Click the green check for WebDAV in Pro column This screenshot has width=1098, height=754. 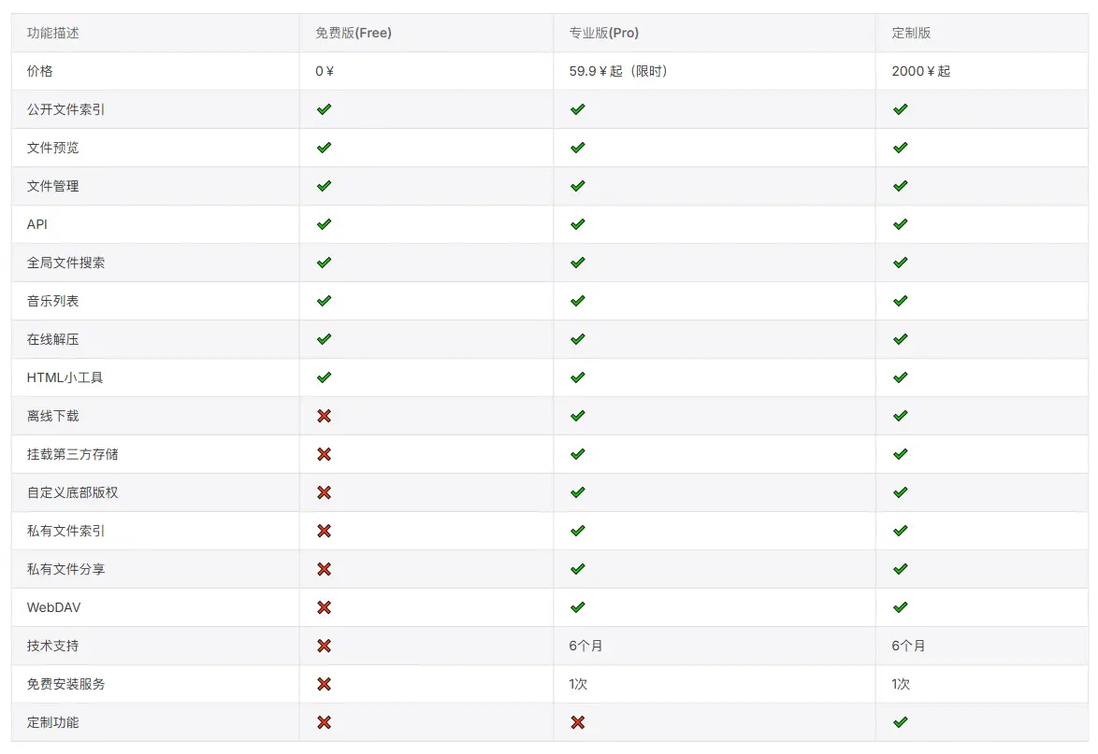577,607
